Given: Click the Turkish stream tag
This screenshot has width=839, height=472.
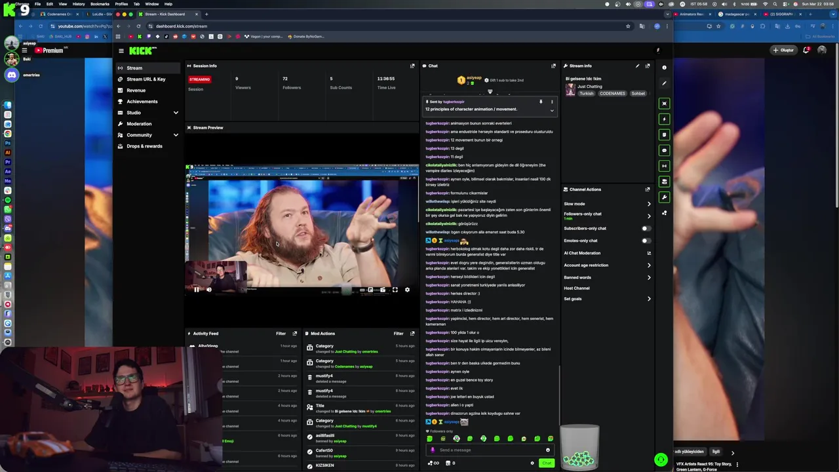Looking at the screenshot, I should 586,94.
